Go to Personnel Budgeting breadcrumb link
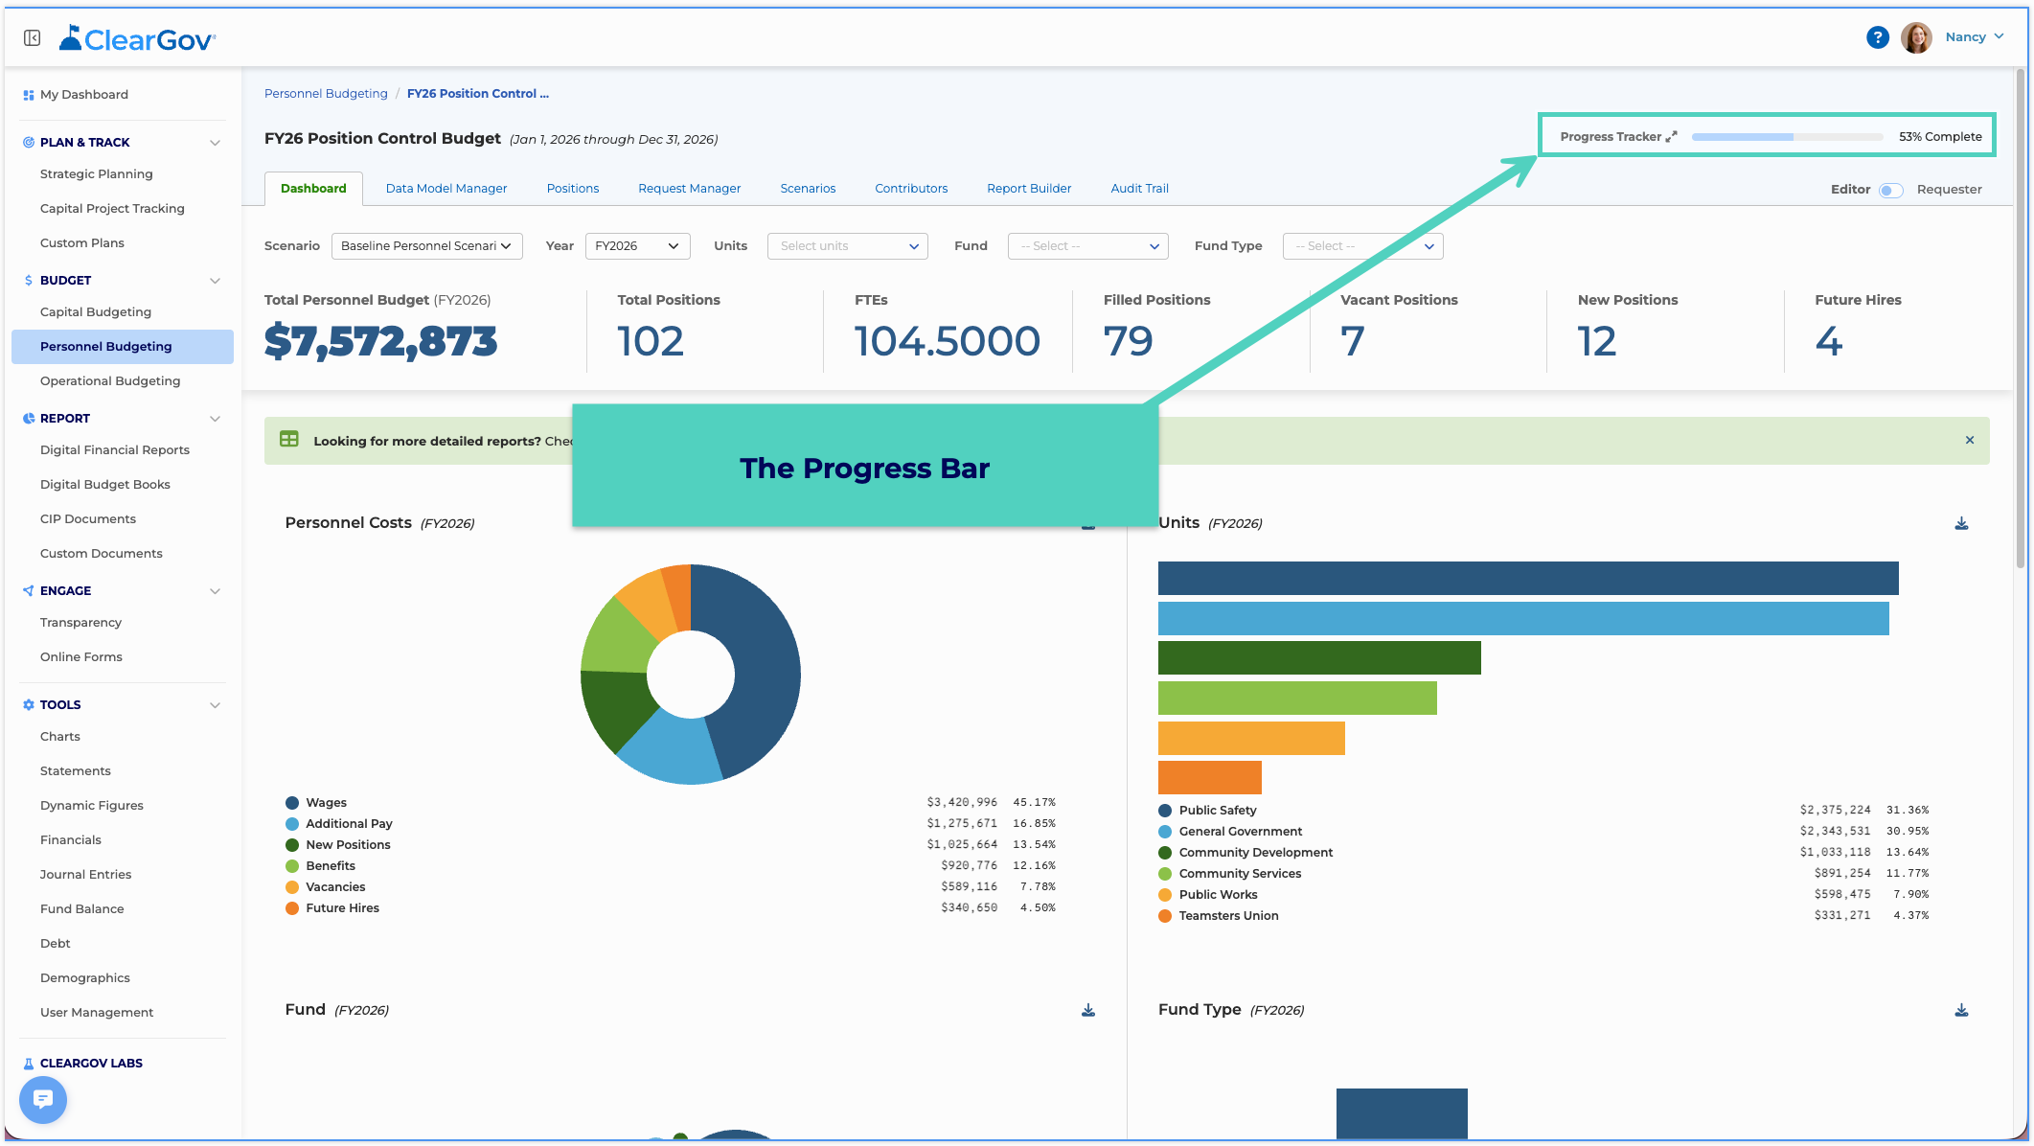This screenshot has height=1146, width=2034. tap(326, 94)
